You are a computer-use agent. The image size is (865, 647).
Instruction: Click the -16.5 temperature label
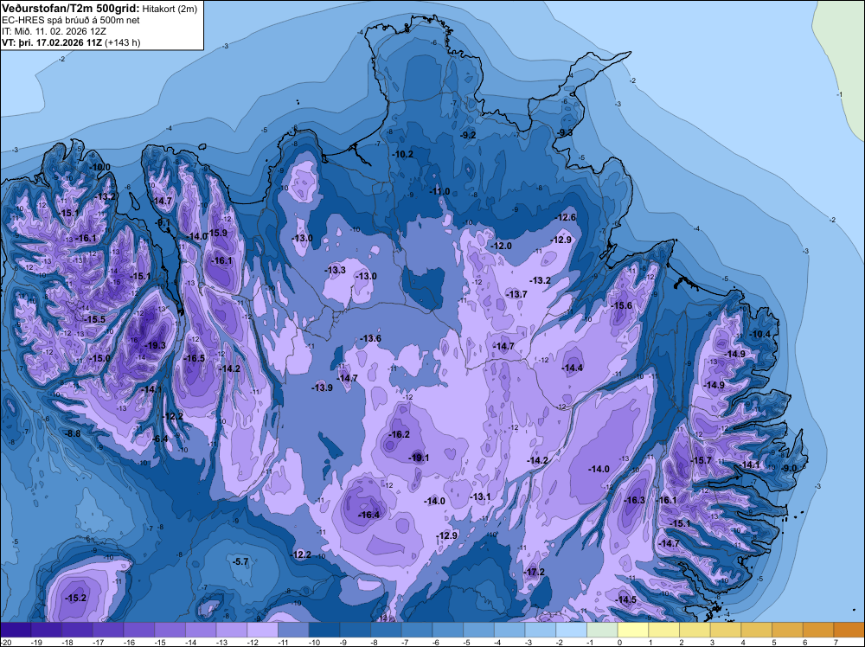point(194,358)
